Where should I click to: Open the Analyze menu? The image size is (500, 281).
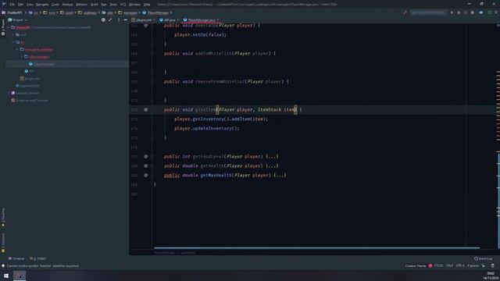point(67,5)
